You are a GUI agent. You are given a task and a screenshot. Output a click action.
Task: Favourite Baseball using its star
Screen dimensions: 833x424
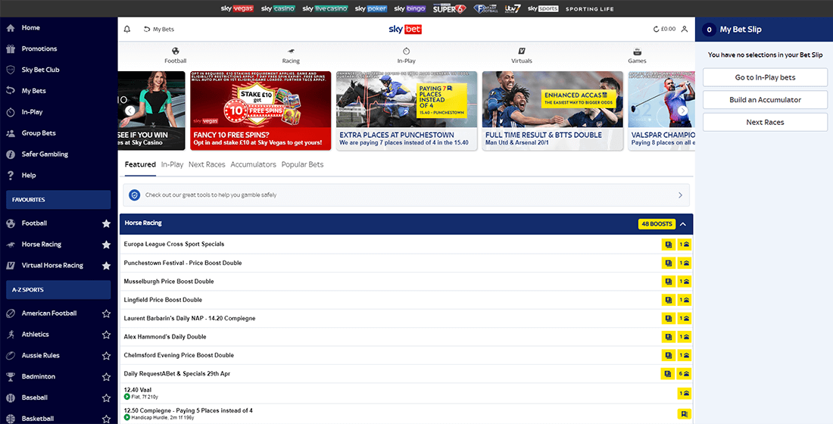[x=106, y=397]
